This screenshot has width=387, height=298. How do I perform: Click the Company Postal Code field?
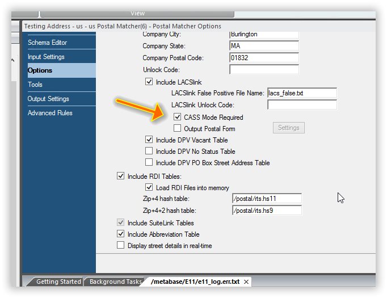264,57
